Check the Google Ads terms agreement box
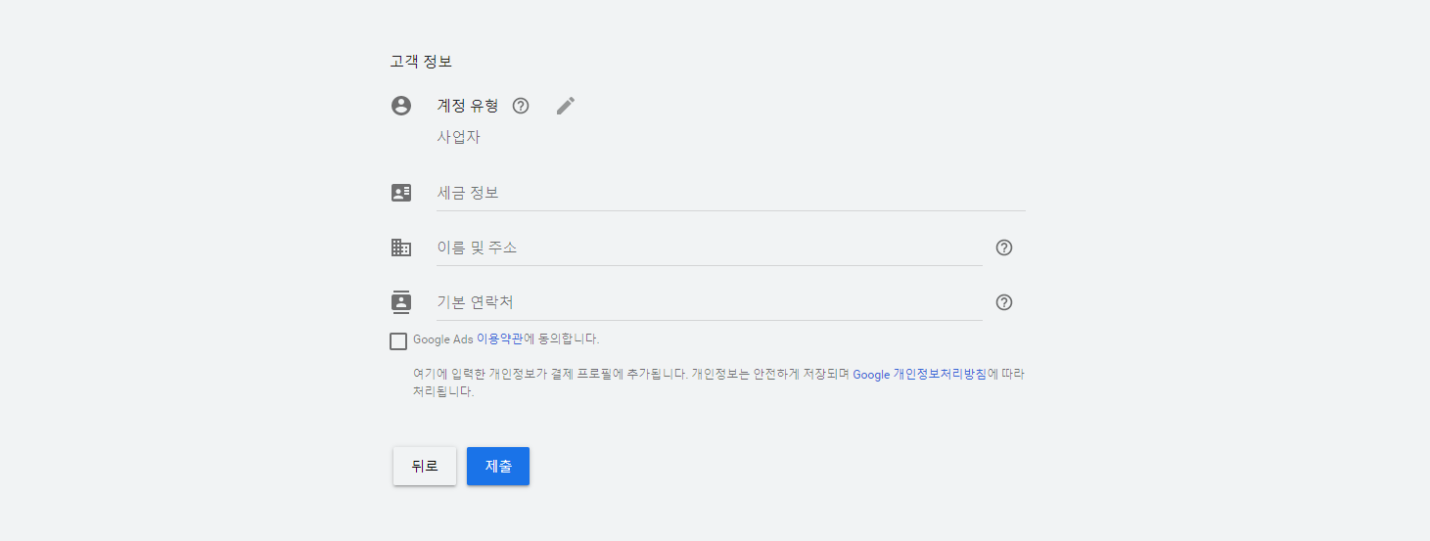This screenshot has width=1430, height=541. (398, 341)
